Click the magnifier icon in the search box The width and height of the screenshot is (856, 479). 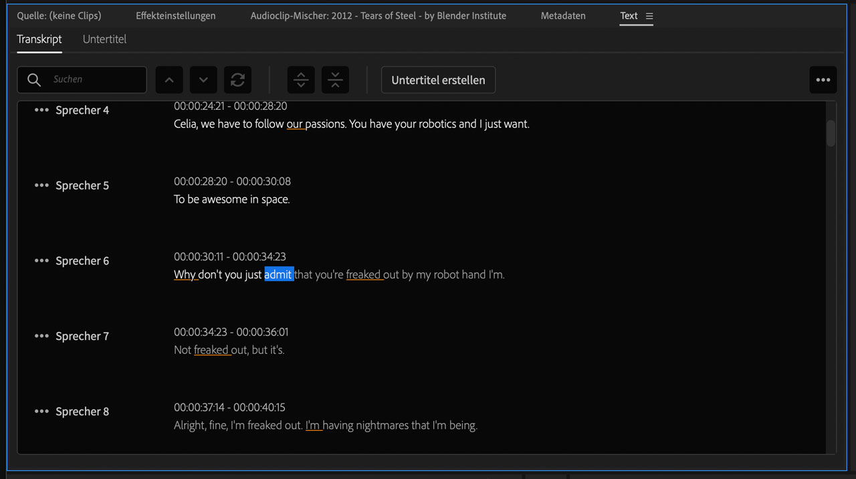tap(33, 80)
